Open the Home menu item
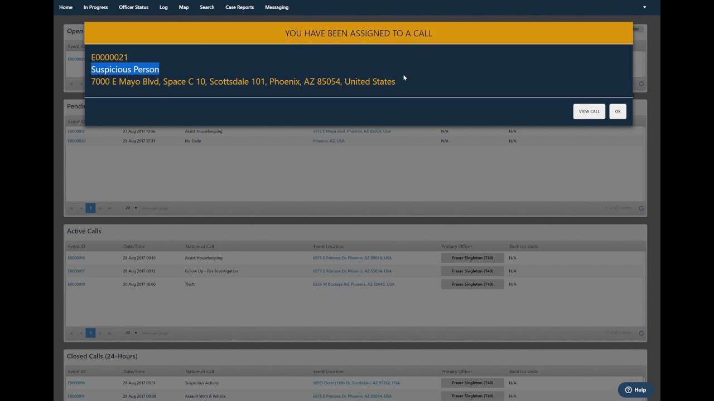 tap(65, 7)
